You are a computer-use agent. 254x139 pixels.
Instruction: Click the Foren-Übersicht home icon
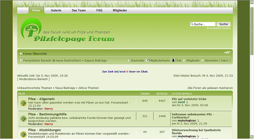pyautogui.click(x=21, y=54)
